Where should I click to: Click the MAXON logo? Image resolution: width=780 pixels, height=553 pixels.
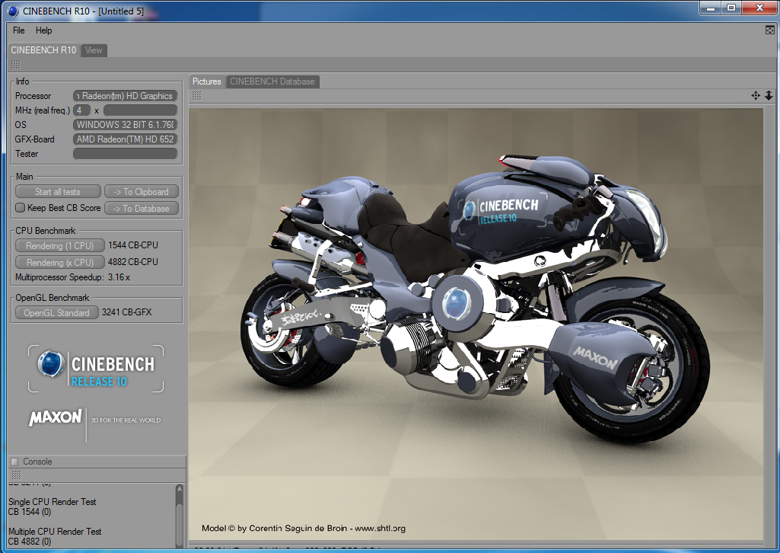point(56,417)
